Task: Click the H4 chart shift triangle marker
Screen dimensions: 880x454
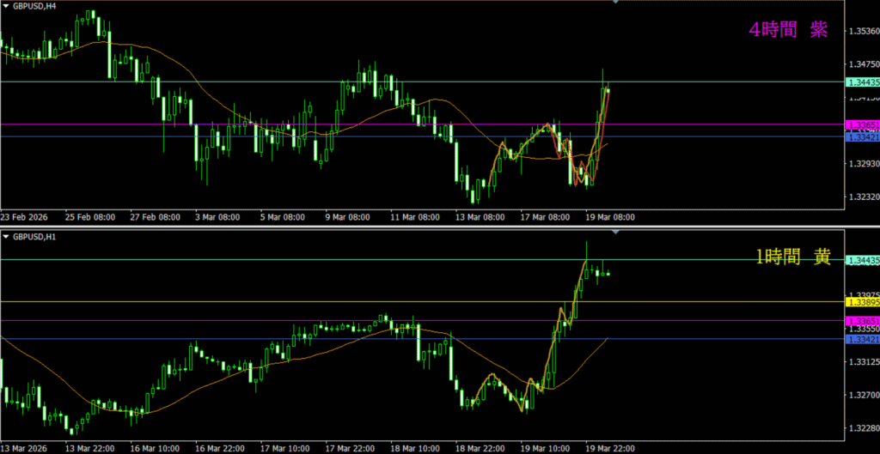Action: coord(615,3)
